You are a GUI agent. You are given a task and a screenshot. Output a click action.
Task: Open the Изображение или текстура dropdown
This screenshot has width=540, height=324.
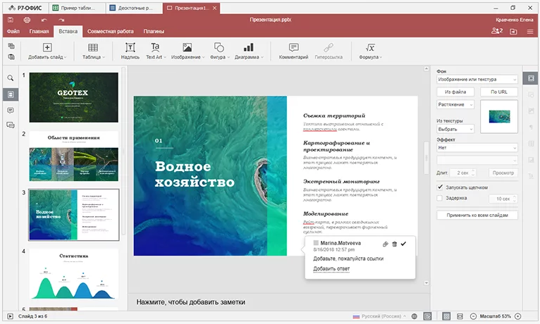pyautogui.click(x=477, y=80)
